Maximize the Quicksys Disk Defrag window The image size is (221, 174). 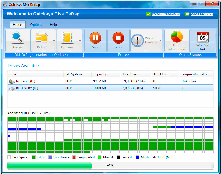pos(202,4)
